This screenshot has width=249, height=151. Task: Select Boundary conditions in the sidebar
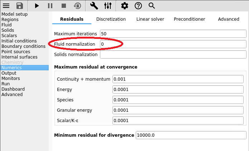(x=23, y=46)
